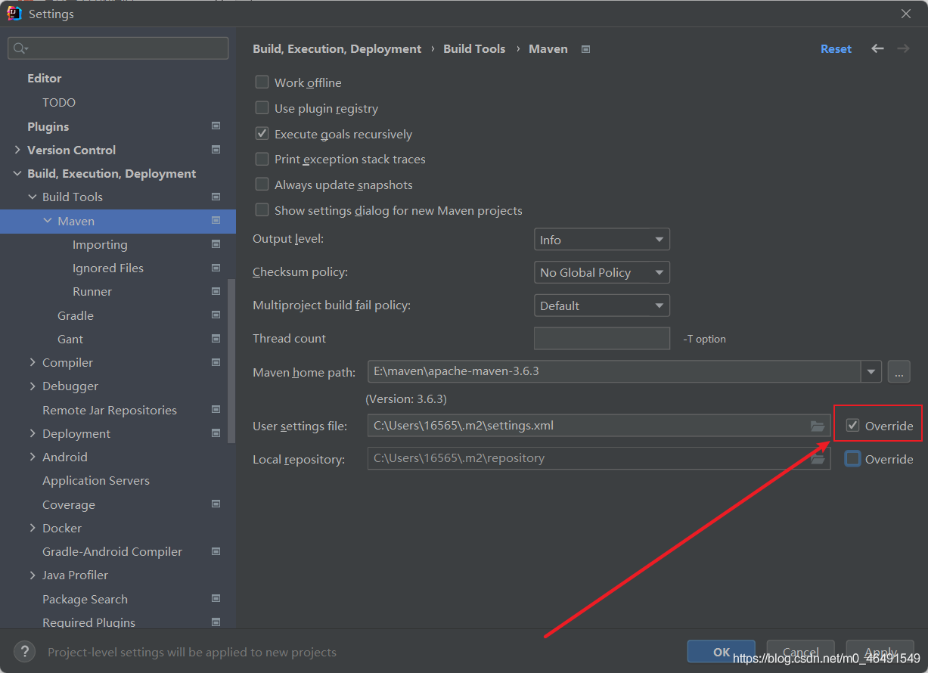Click project-level icon next to Ignored Files
This screenshot has height=673, width=928.
(216, 268)
